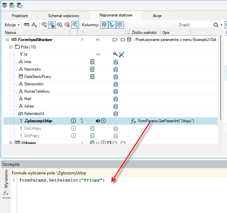Image resolution: width=227 pixels, height=213 pixels.
Task: Click the database icon with green refresh arrow
Action: (12, 5)
